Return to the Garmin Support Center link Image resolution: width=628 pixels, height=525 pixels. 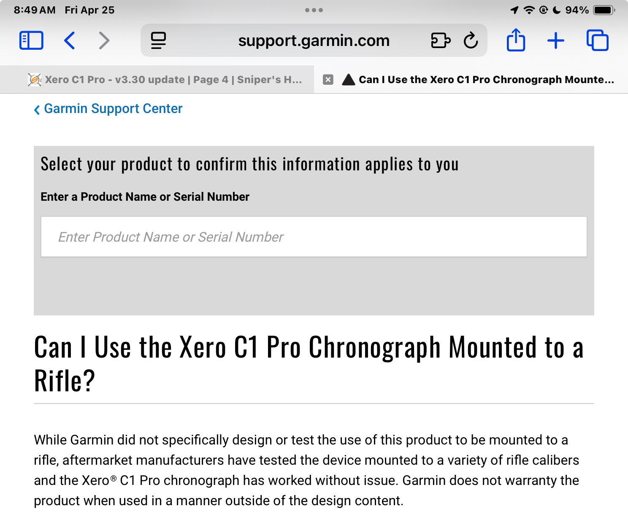113,109
